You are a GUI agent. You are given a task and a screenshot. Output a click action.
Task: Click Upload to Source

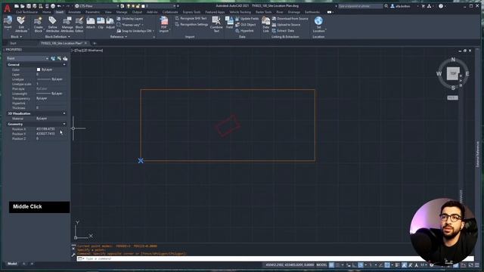tap(286, 25)
